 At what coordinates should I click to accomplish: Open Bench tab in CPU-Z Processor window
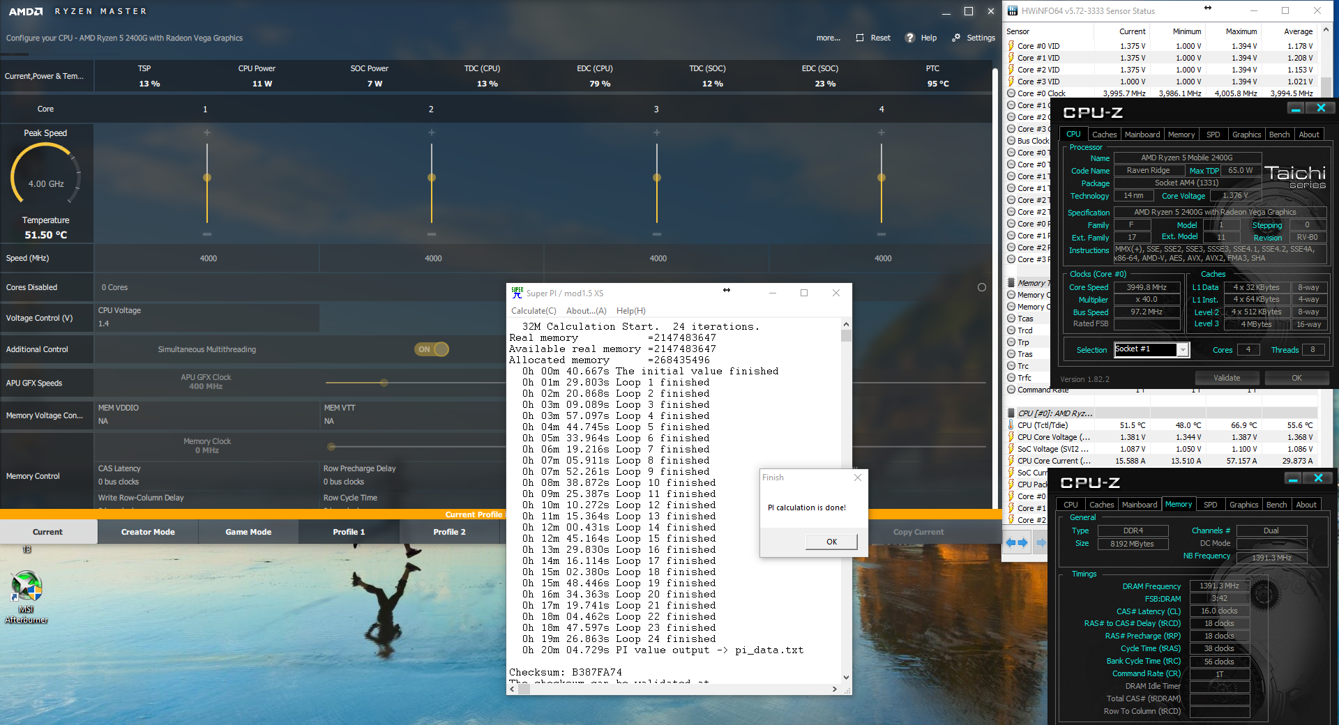click(x=1279, y=135)
